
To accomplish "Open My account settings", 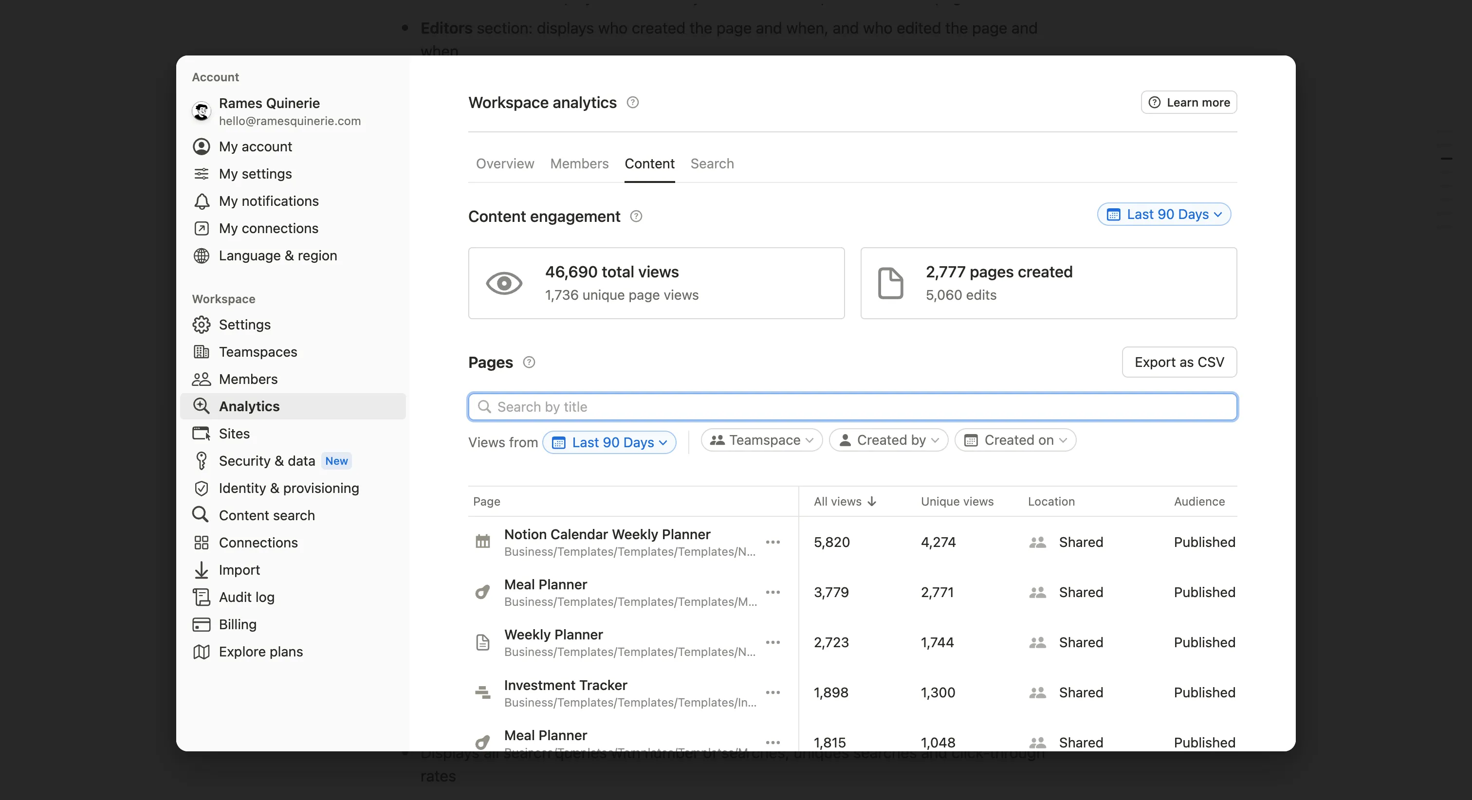I will coord(293,147).
